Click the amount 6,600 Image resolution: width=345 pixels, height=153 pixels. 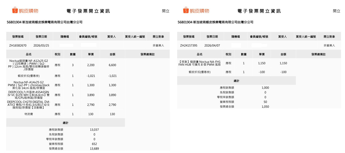pos(112,65)
